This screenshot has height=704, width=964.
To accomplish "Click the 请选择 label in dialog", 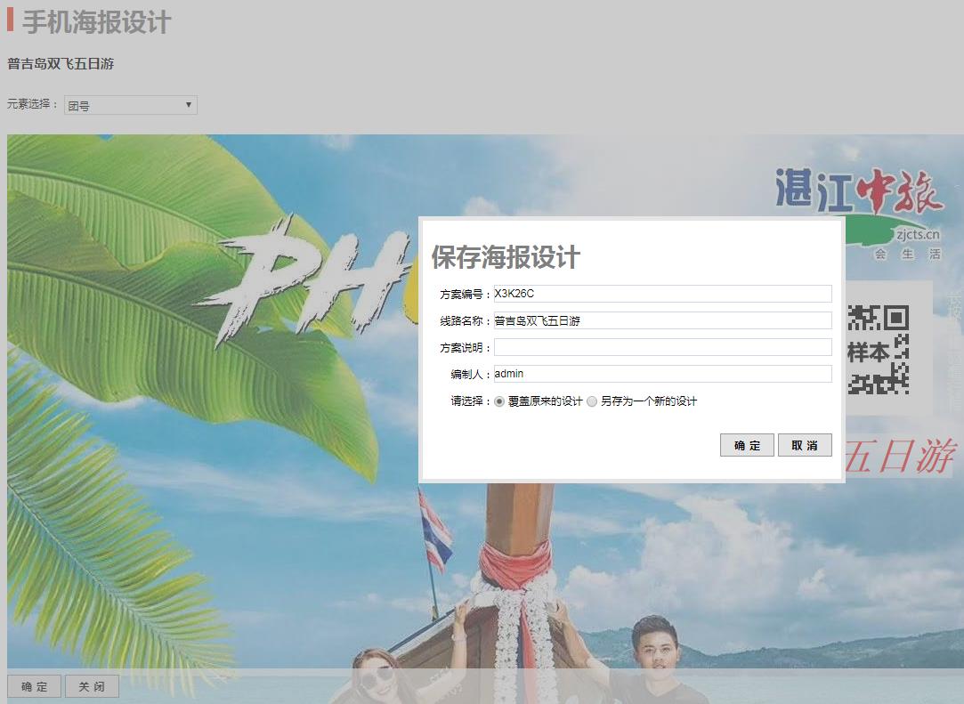I will point(470,401).
